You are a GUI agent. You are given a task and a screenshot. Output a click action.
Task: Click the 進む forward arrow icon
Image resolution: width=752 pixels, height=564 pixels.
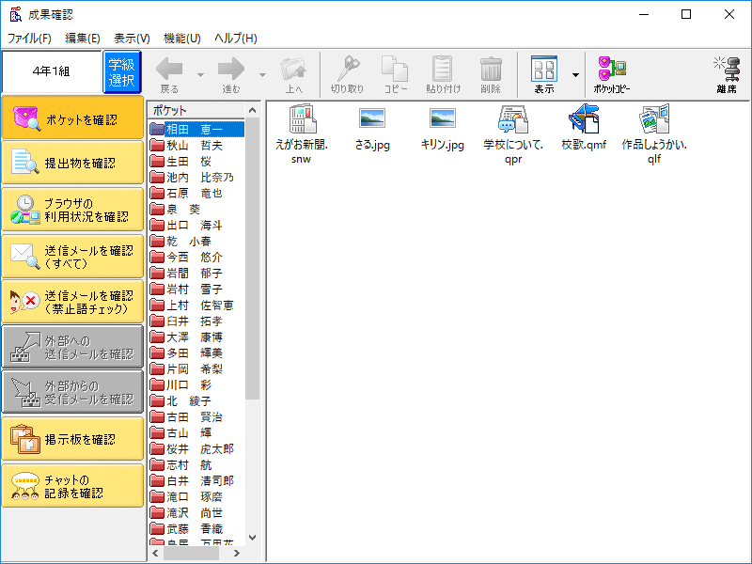tap(231, 69)
